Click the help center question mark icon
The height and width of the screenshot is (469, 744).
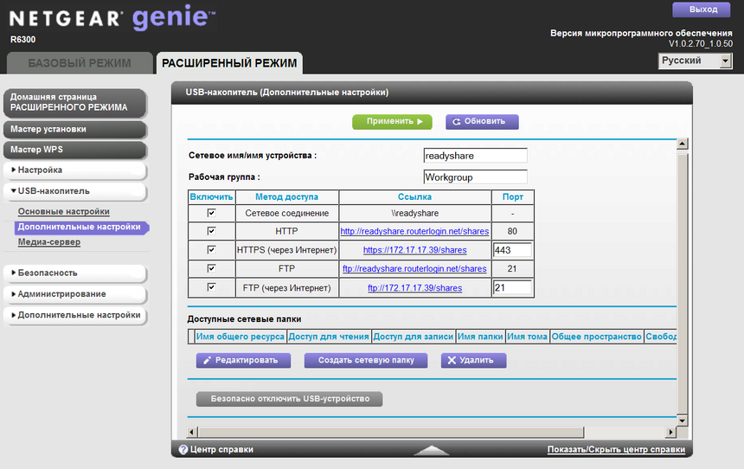pos(183,449)
